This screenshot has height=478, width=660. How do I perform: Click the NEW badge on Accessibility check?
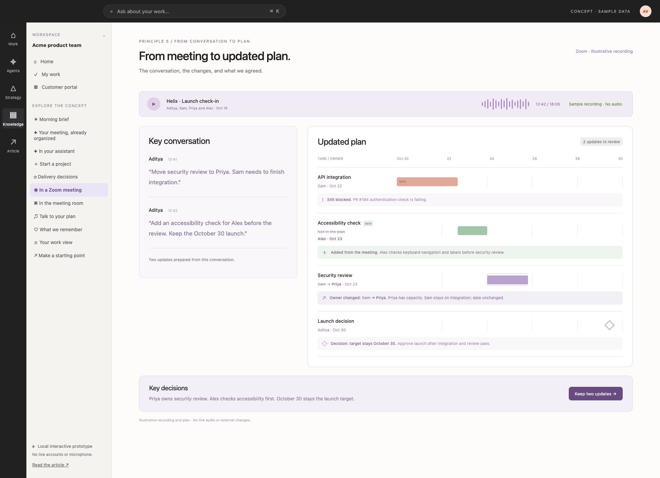(368, 223)
